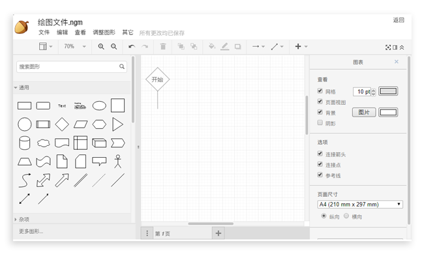Image resolution: width=422 pixels, height=260 pixels.
Task: Select the cloud shape
Action: (x=43, y=143)
